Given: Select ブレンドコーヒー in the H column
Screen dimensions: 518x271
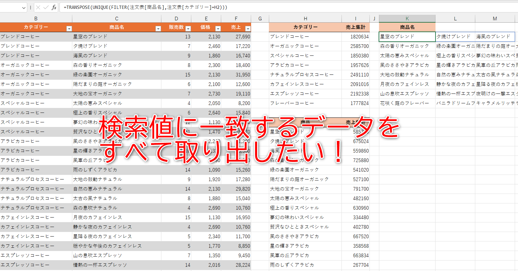Looking at the screenshot, I should pos(305,37).
